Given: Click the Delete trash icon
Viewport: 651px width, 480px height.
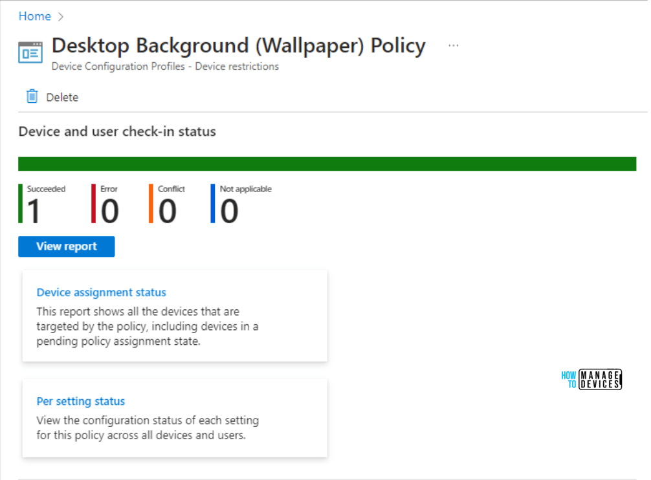Looking at the screenshot, I should tap(32, 96).
